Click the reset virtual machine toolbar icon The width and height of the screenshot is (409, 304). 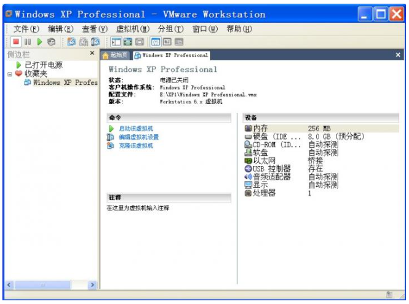point(50,42)
